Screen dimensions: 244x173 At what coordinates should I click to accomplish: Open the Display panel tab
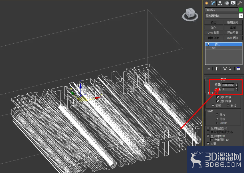click(233, 3)
